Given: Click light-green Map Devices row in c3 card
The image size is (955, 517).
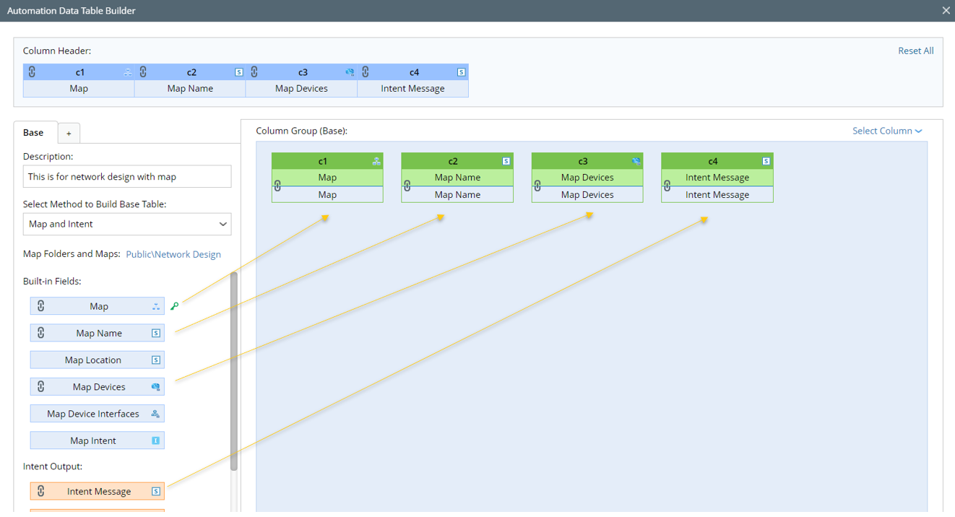Looking at the screenshot, I should tap(587, 177).
